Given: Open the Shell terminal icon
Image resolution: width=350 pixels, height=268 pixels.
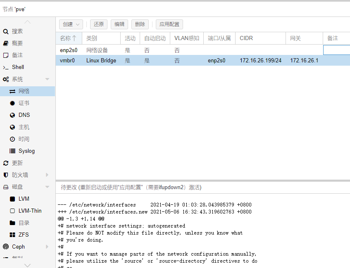Looking at the screenshot, I should 6,67.
